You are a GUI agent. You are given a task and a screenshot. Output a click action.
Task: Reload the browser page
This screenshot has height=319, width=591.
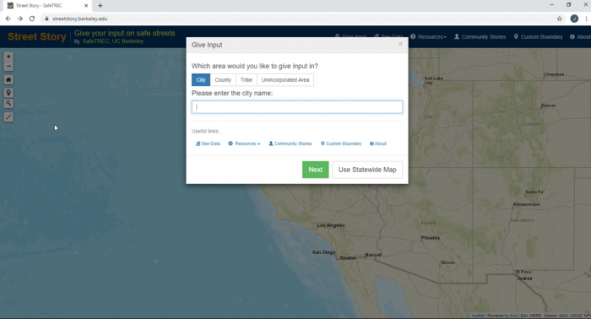click(x=32, y=19)
